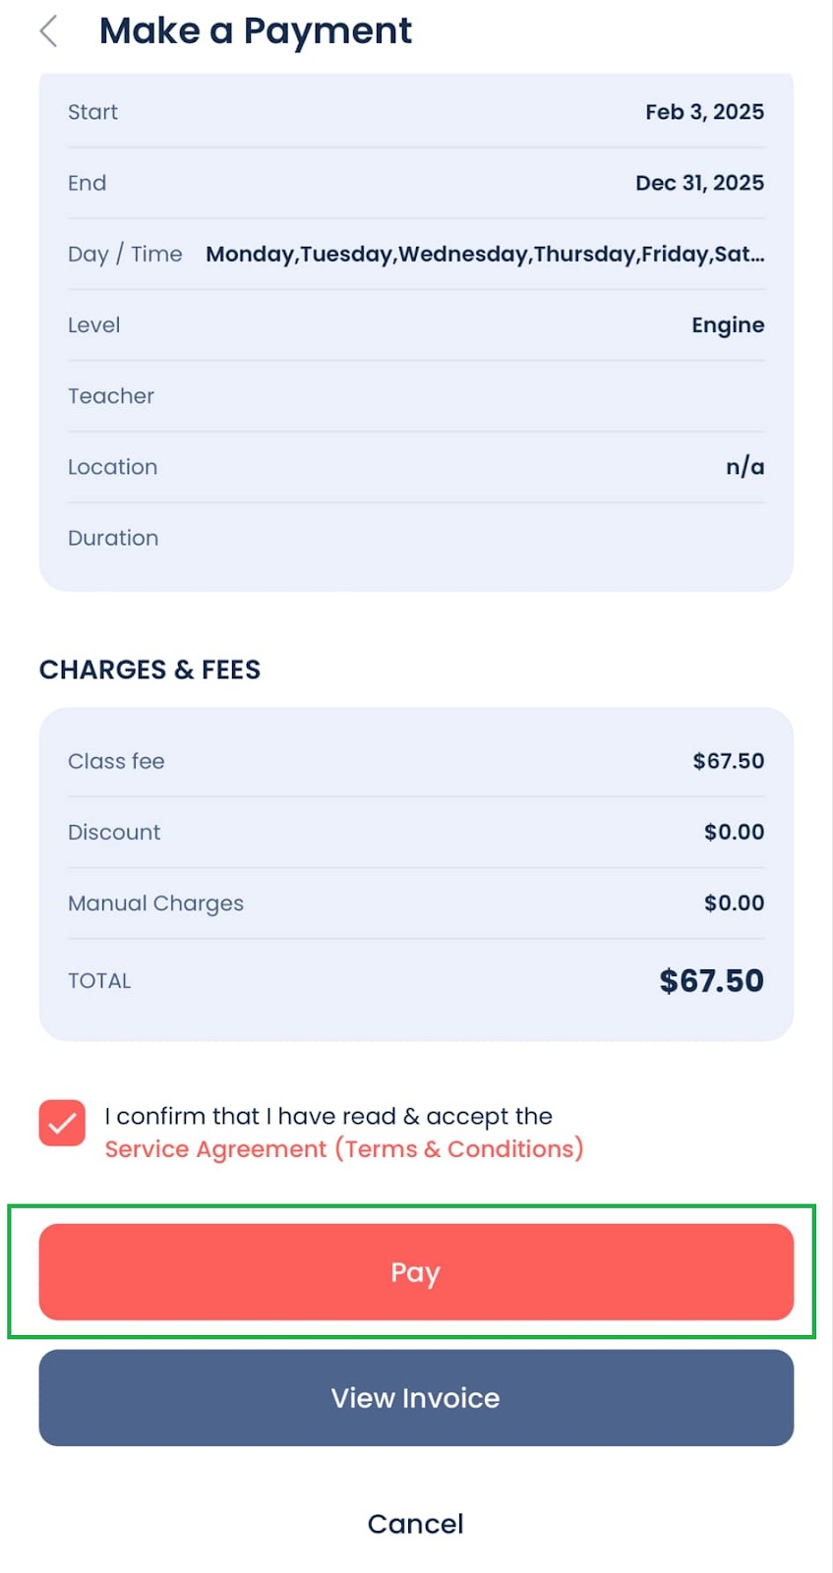Go back using the header arrow
This screenshot has height=1573, width=833.
(49, 31)
